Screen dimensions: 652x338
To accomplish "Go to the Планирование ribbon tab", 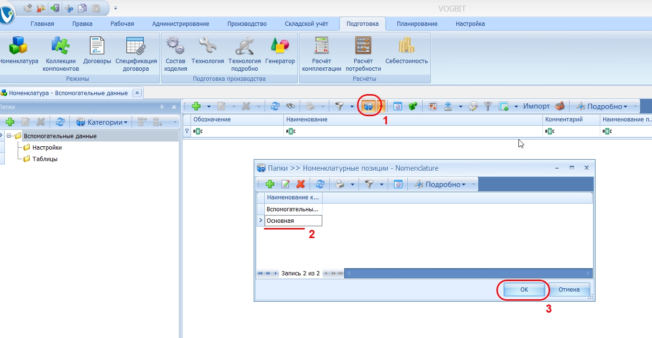I will coord(417,24).
